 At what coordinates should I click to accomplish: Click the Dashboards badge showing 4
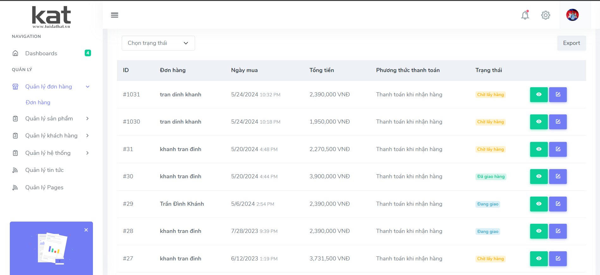coord(88,53)
